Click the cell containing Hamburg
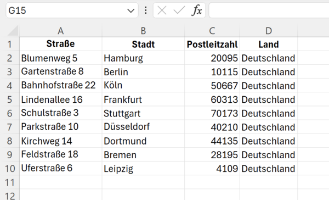 [x=143, y=58]
